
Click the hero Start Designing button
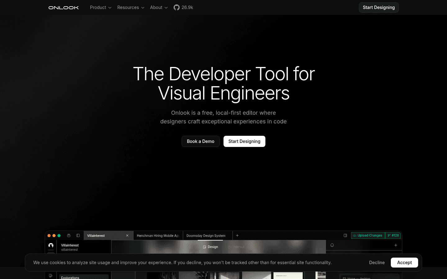(x=244, y=141)
